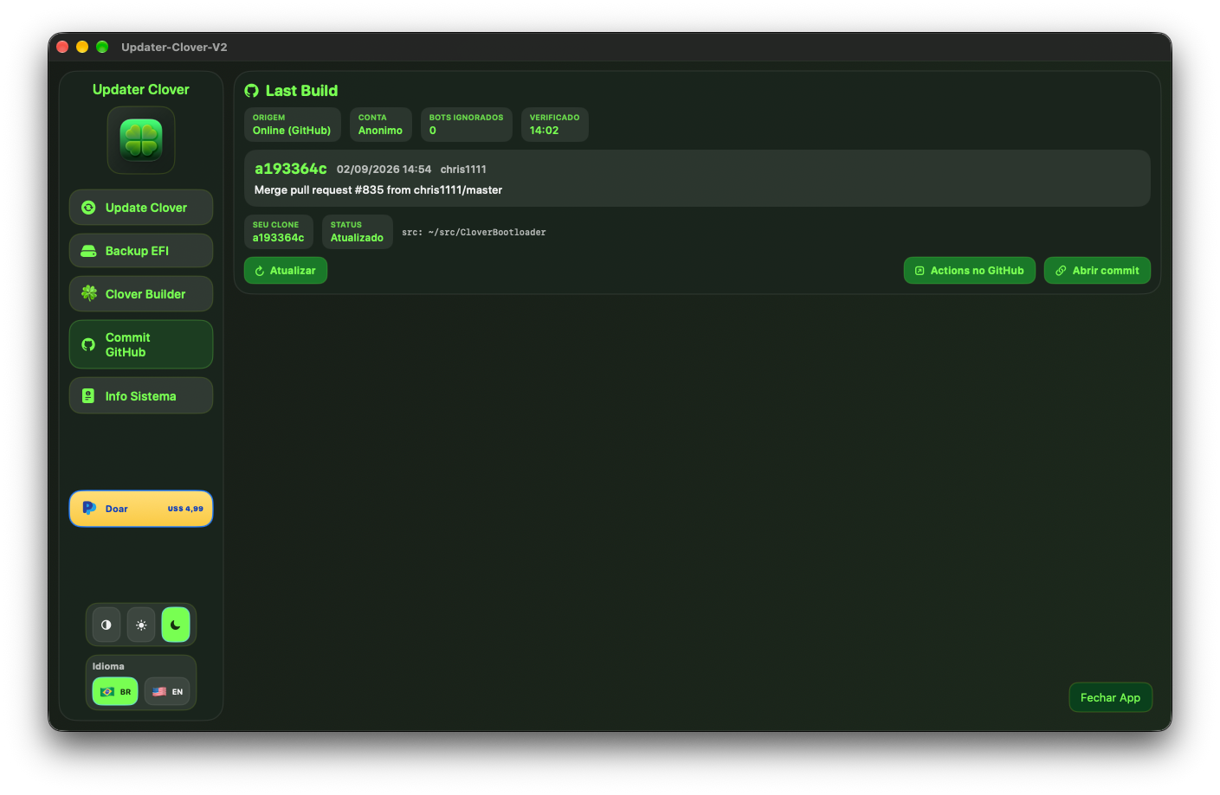Click the Verificado 14:02 chip
Screen dimensions: 1220x795
(554, 125)
